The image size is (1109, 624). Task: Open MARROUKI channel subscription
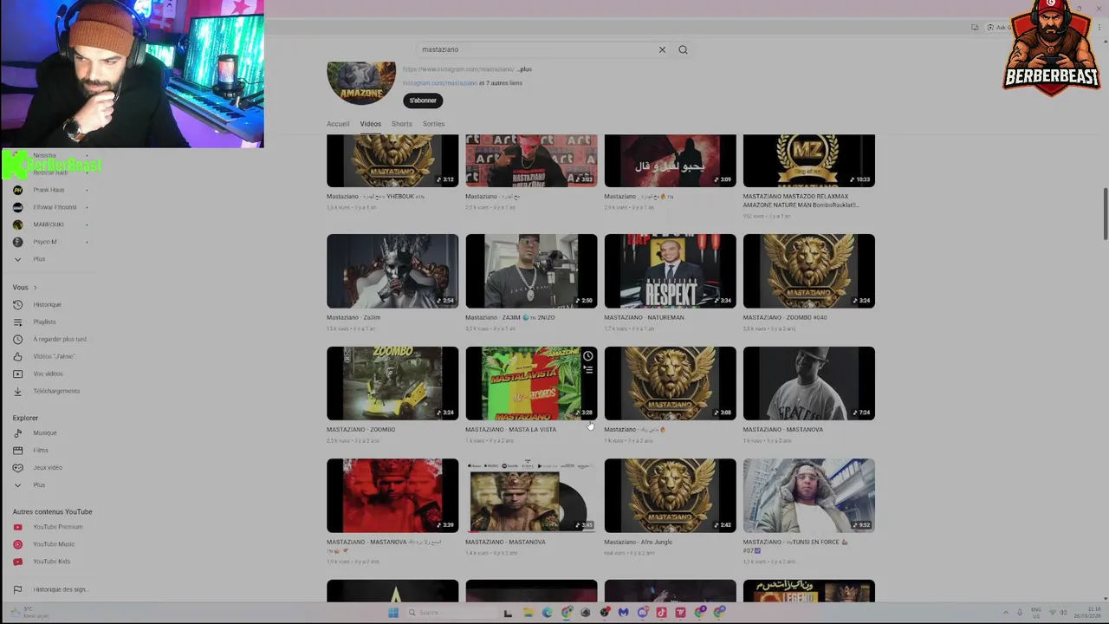pos(49,224)
